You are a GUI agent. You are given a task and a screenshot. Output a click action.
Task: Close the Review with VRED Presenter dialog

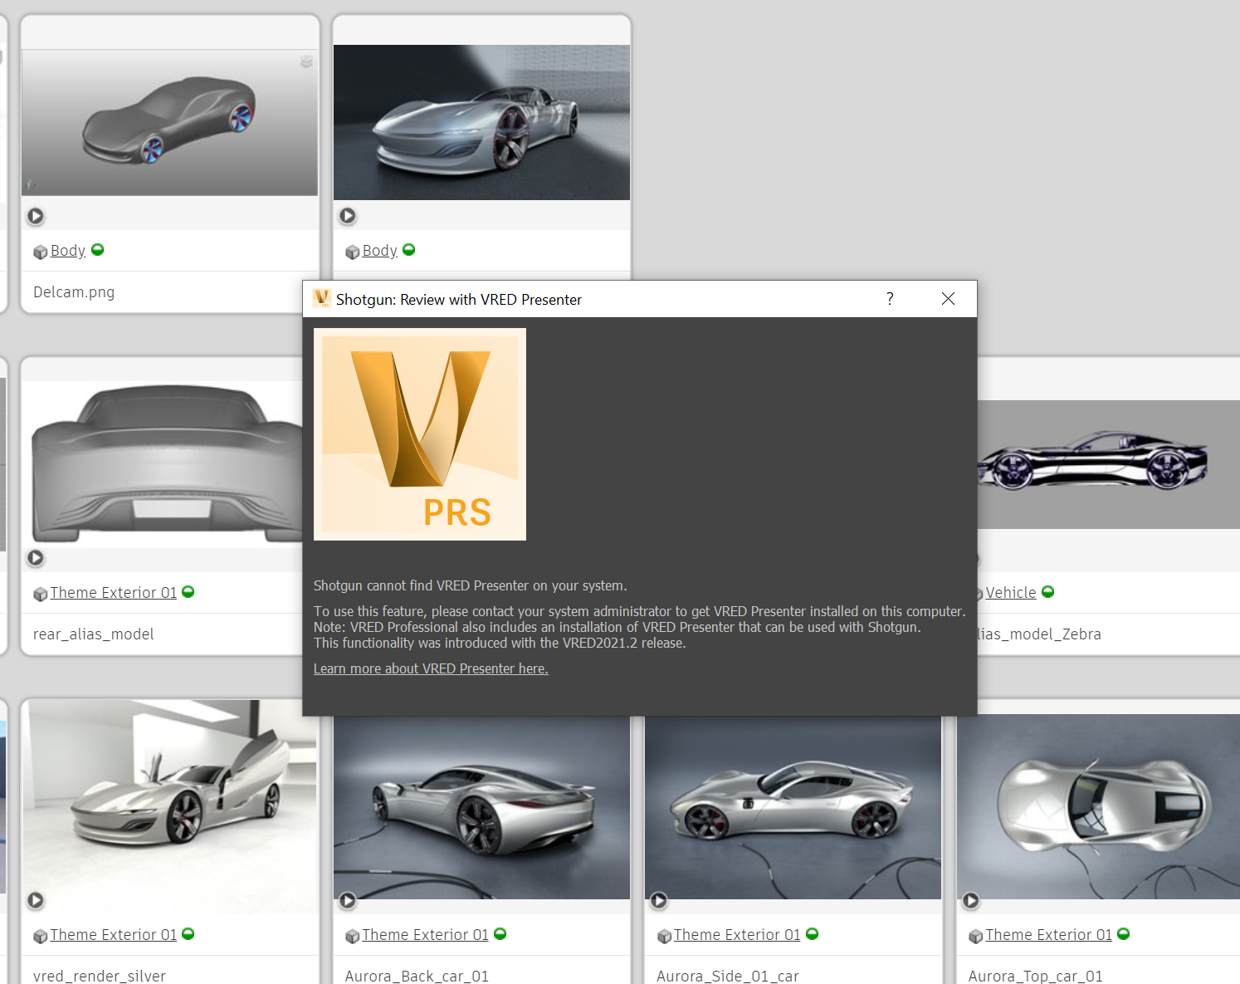coord(948,298)
